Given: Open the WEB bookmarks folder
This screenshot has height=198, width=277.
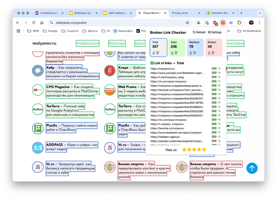Looking at the screenshot, I should click(33, 31).
